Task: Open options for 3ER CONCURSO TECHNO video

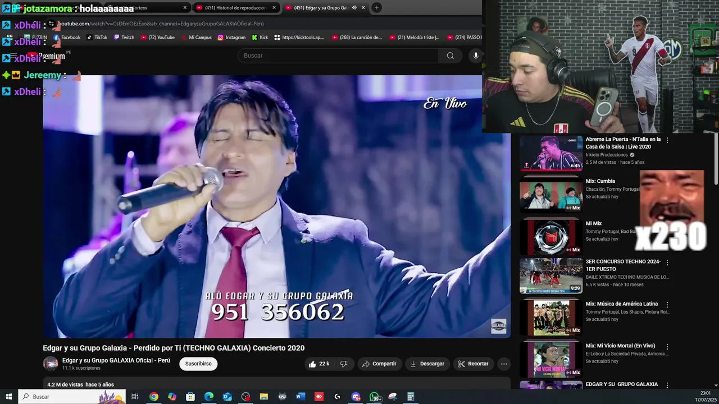Action: [667, 263]
